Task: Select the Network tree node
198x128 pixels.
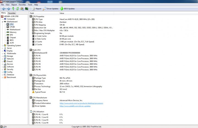Action: [x=9, y=59]
